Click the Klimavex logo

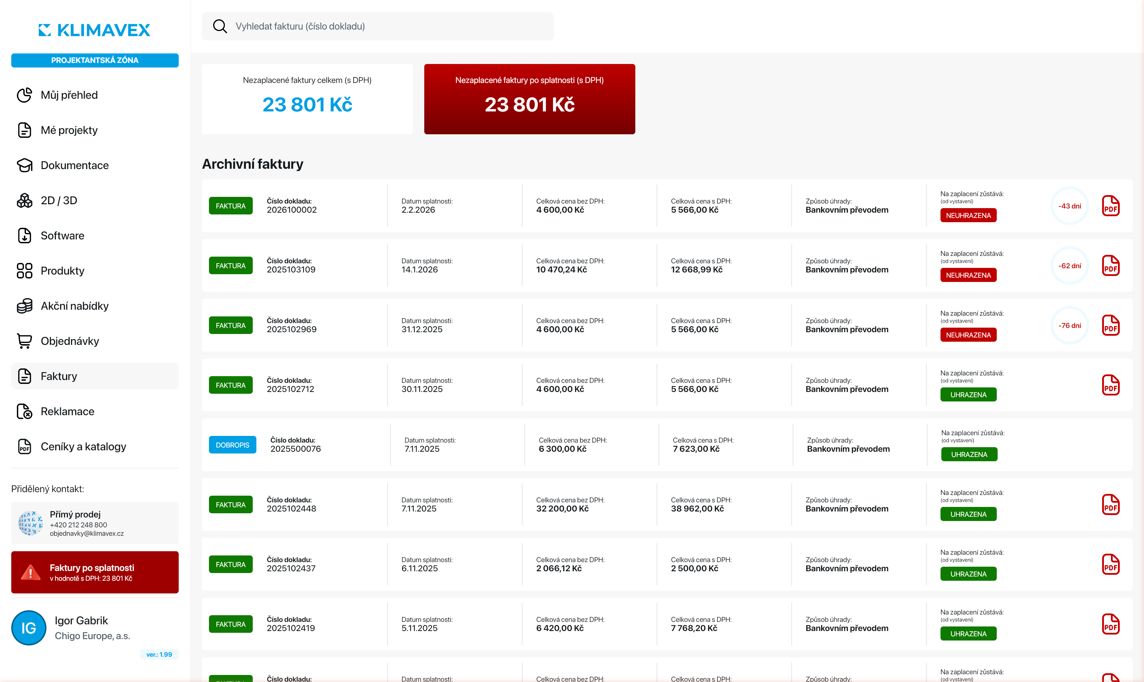(94, 30)
